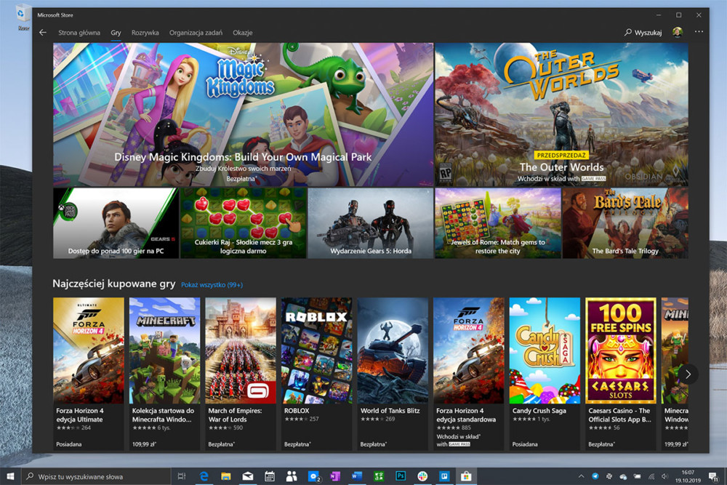This screenshot has height=485, width=727.
Task: Launch Photoshop from the taskbar
Action: point(401,476)
